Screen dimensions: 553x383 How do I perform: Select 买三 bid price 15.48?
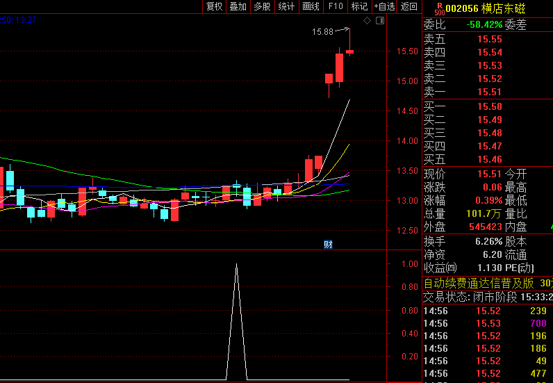[488, 133]
